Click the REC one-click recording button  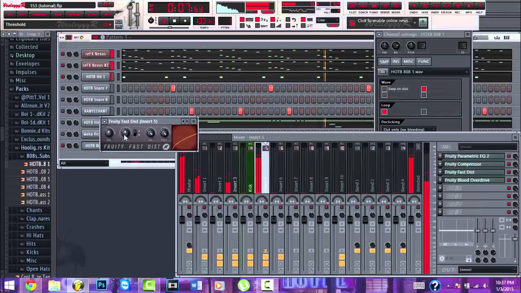458,6
